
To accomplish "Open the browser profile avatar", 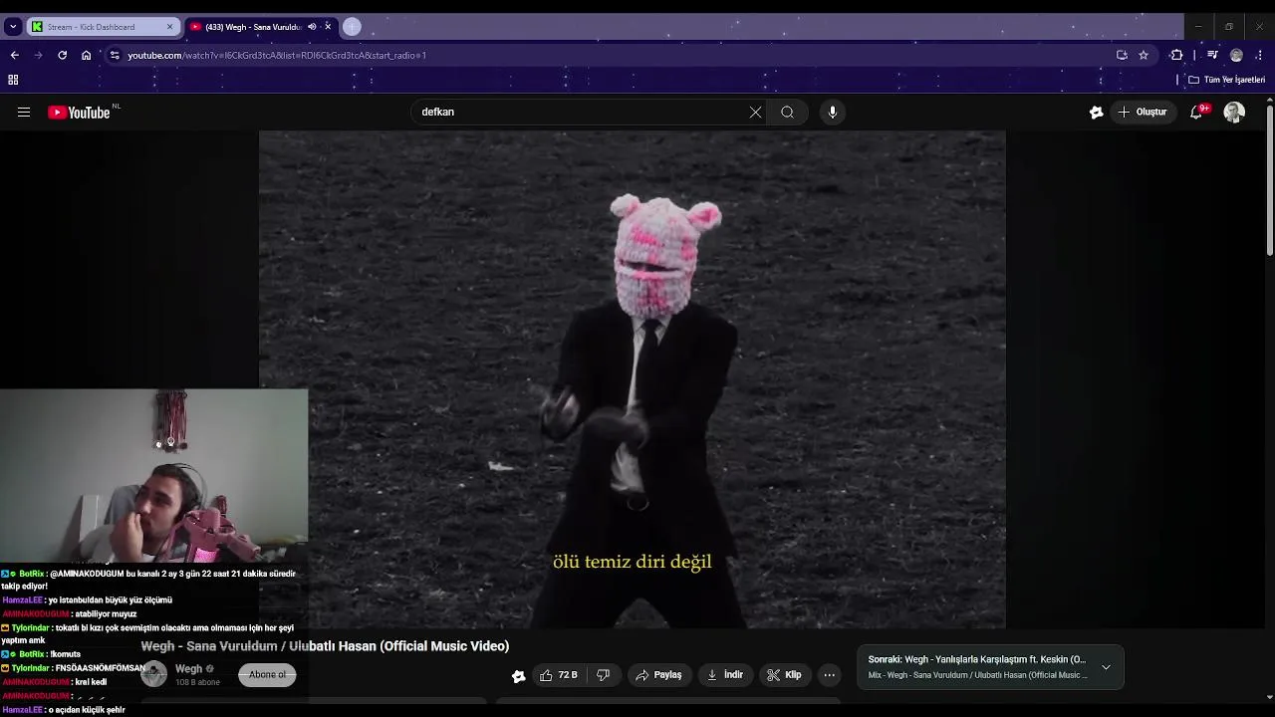I will click(1236, 55).
